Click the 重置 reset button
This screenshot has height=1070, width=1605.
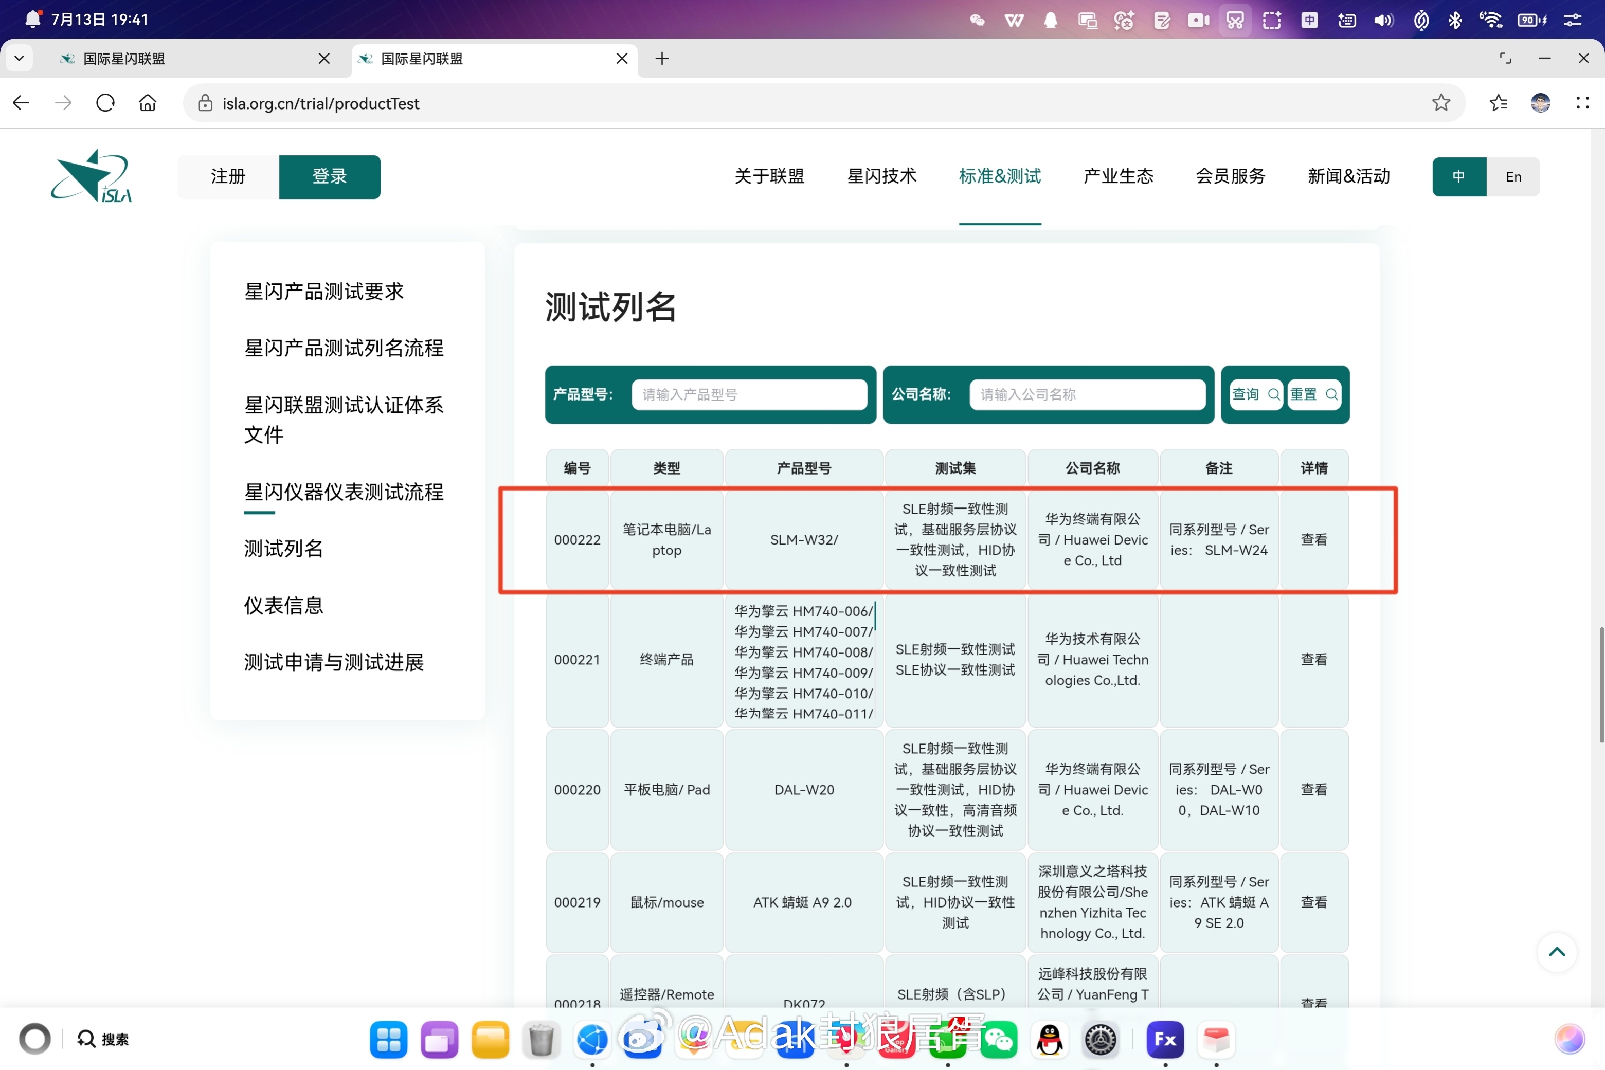pos(1313,394)
